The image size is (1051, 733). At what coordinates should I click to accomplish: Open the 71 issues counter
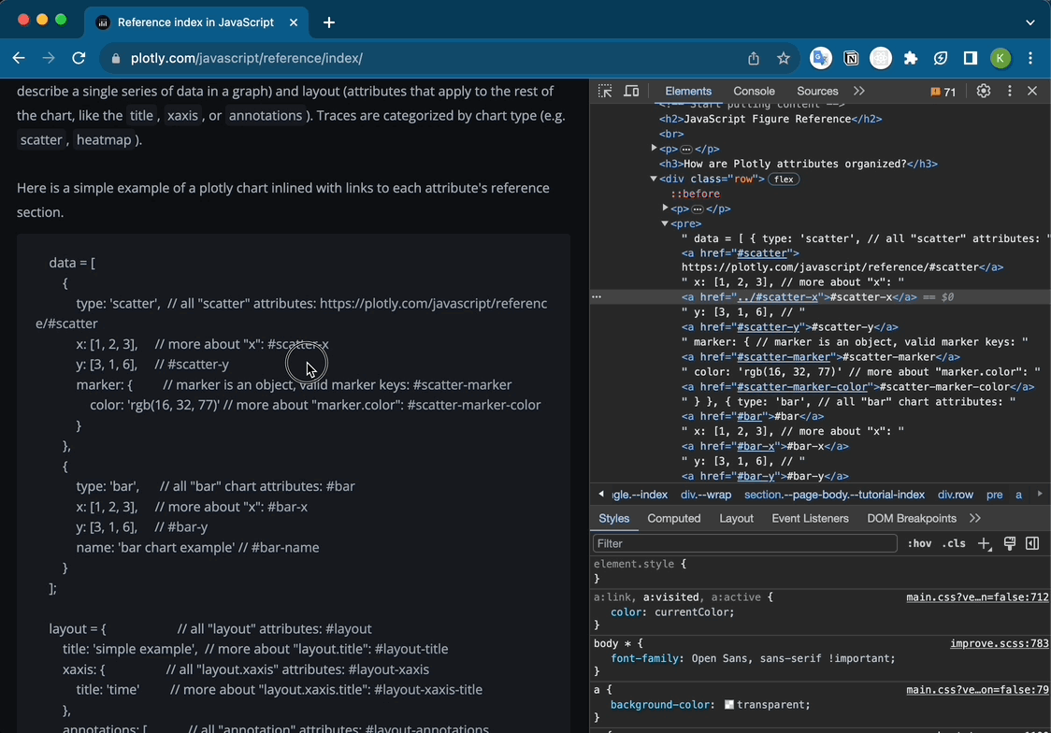pos(943,92)
